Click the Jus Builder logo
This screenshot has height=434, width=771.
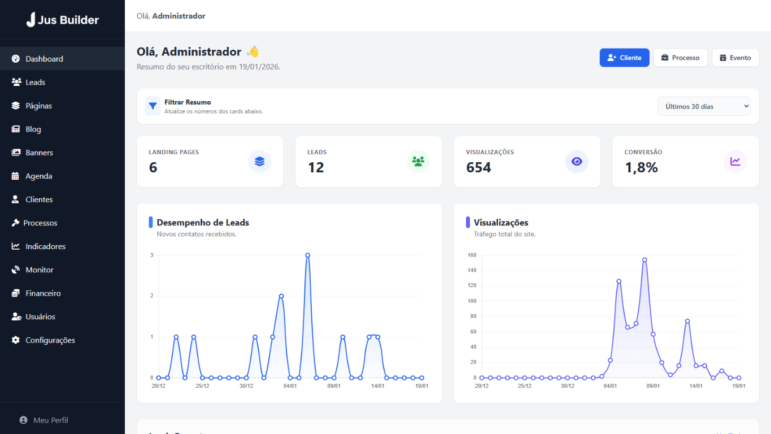coord(62,19)
